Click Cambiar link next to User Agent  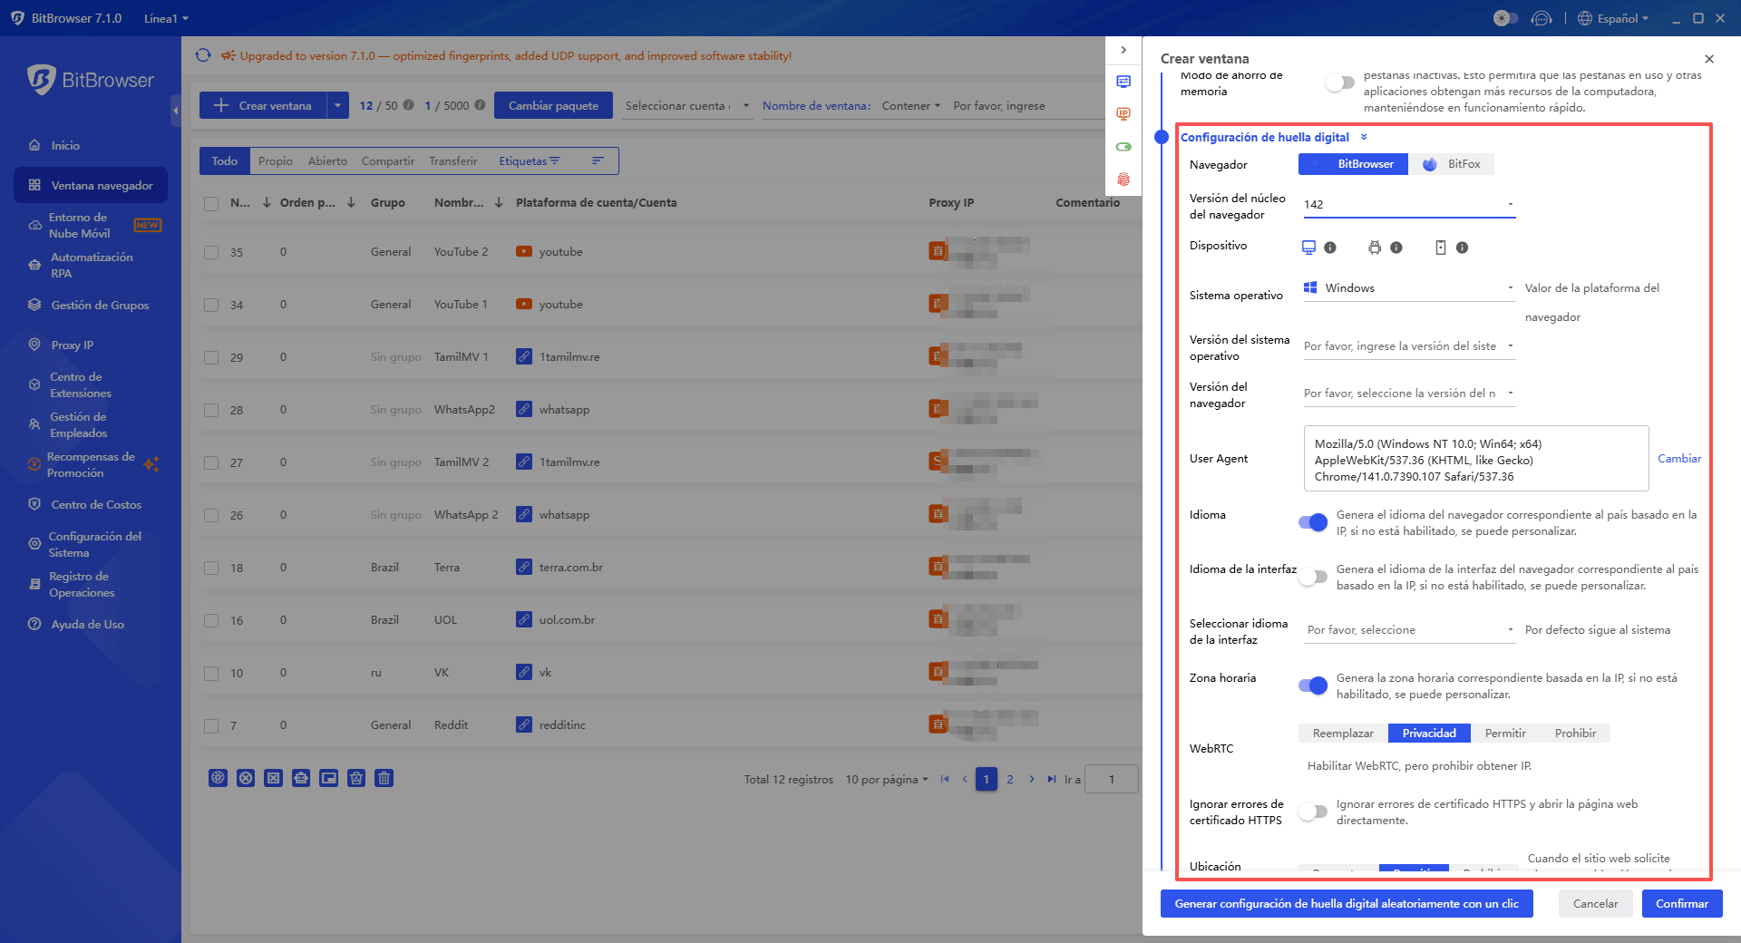coord(1679,459)
